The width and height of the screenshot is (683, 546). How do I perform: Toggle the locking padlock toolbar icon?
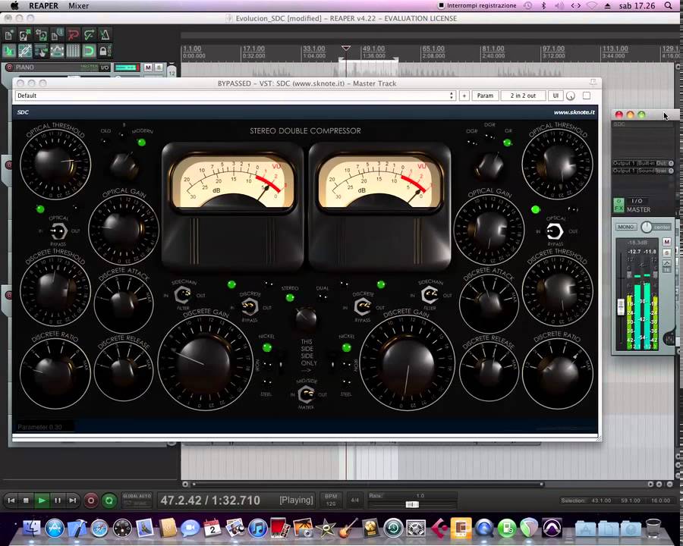[x=105, y=51]
